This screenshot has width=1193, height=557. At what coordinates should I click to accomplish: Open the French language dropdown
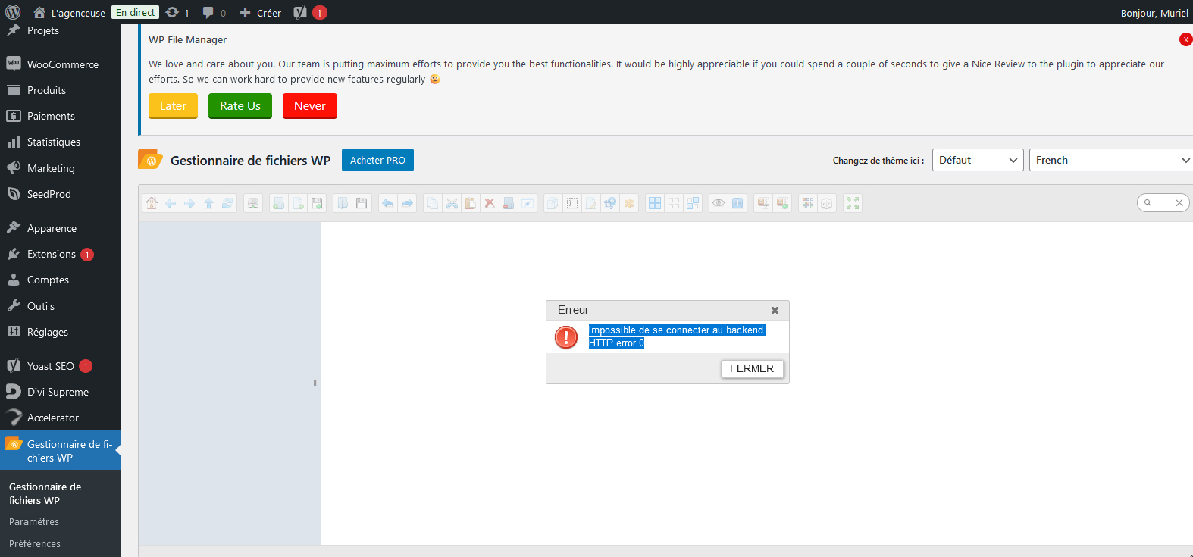[x=1111, y=160]
